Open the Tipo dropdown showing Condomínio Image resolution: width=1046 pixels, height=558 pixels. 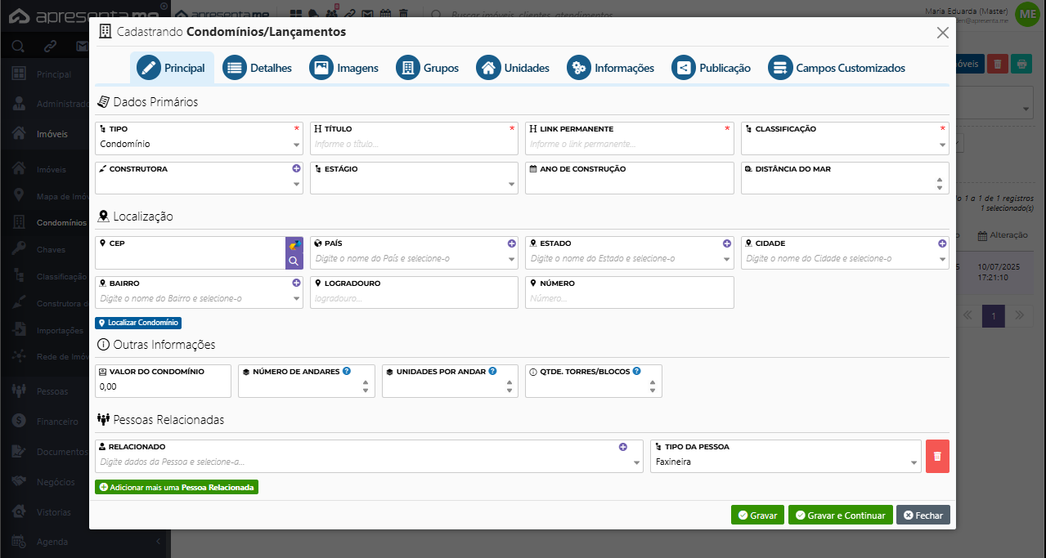[x=199, y=145]
